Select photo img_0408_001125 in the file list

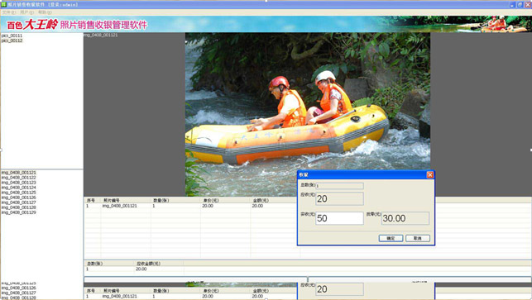[x=19, y=193]
